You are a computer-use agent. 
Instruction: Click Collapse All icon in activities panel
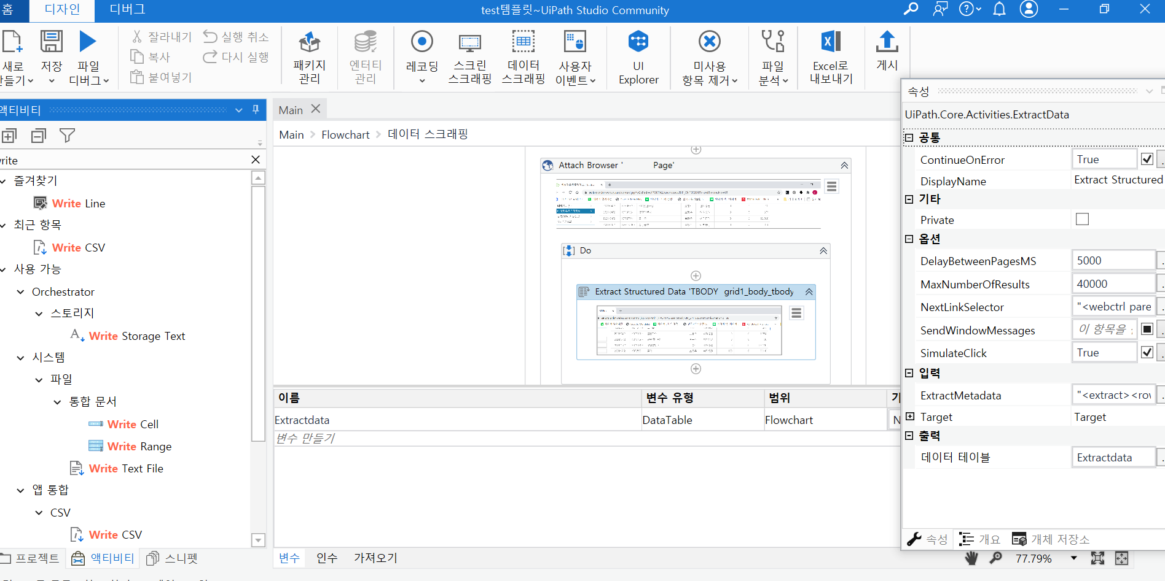[39, 136]
